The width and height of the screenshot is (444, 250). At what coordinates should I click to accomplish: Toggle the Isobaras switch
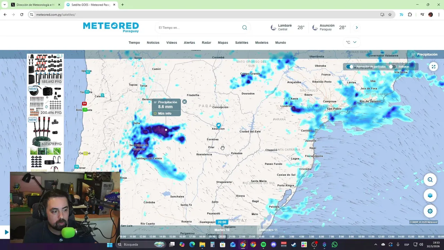(392, 67)
